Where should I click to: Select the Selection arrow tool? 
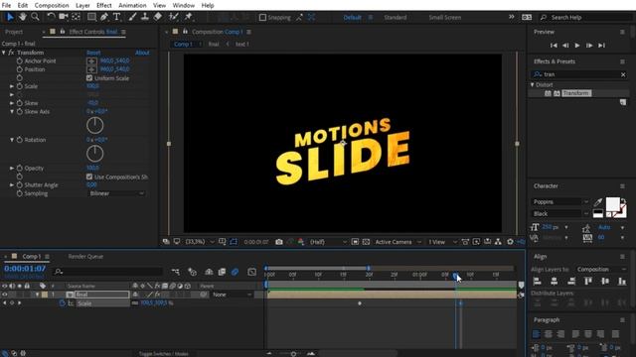click(10, 17)
